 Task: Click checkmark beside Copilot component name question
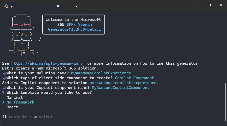click(5, 88)
